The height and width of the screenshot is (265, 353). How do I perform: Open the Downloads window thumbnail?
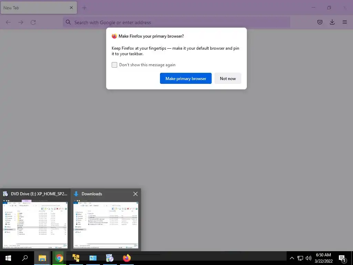click(x=106, y=220)
